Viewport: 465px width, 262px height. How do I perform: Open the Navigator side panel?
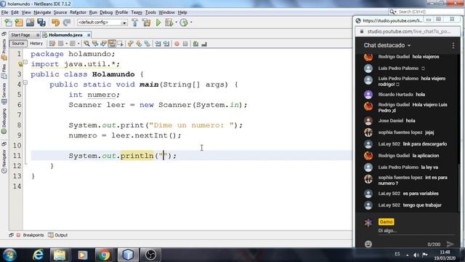[4, 161]
